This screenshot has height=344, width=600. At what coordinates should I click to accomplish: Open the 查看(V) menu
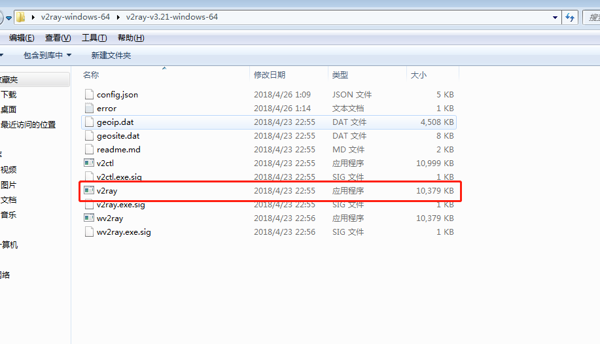click(58, 38)
